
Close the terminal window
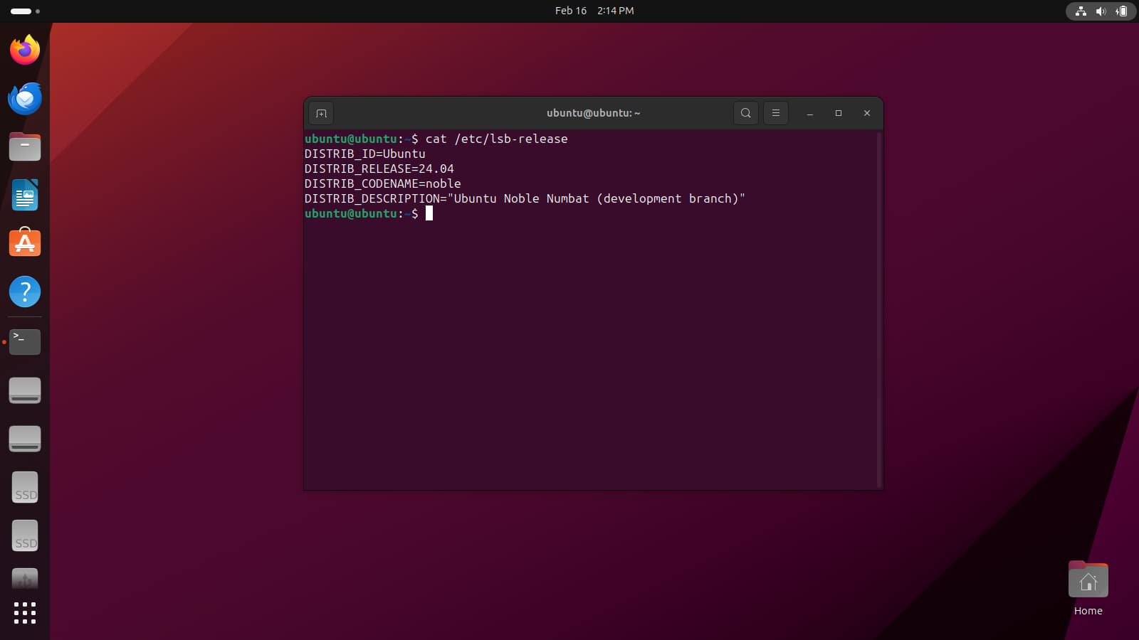[x=867, y=113]
